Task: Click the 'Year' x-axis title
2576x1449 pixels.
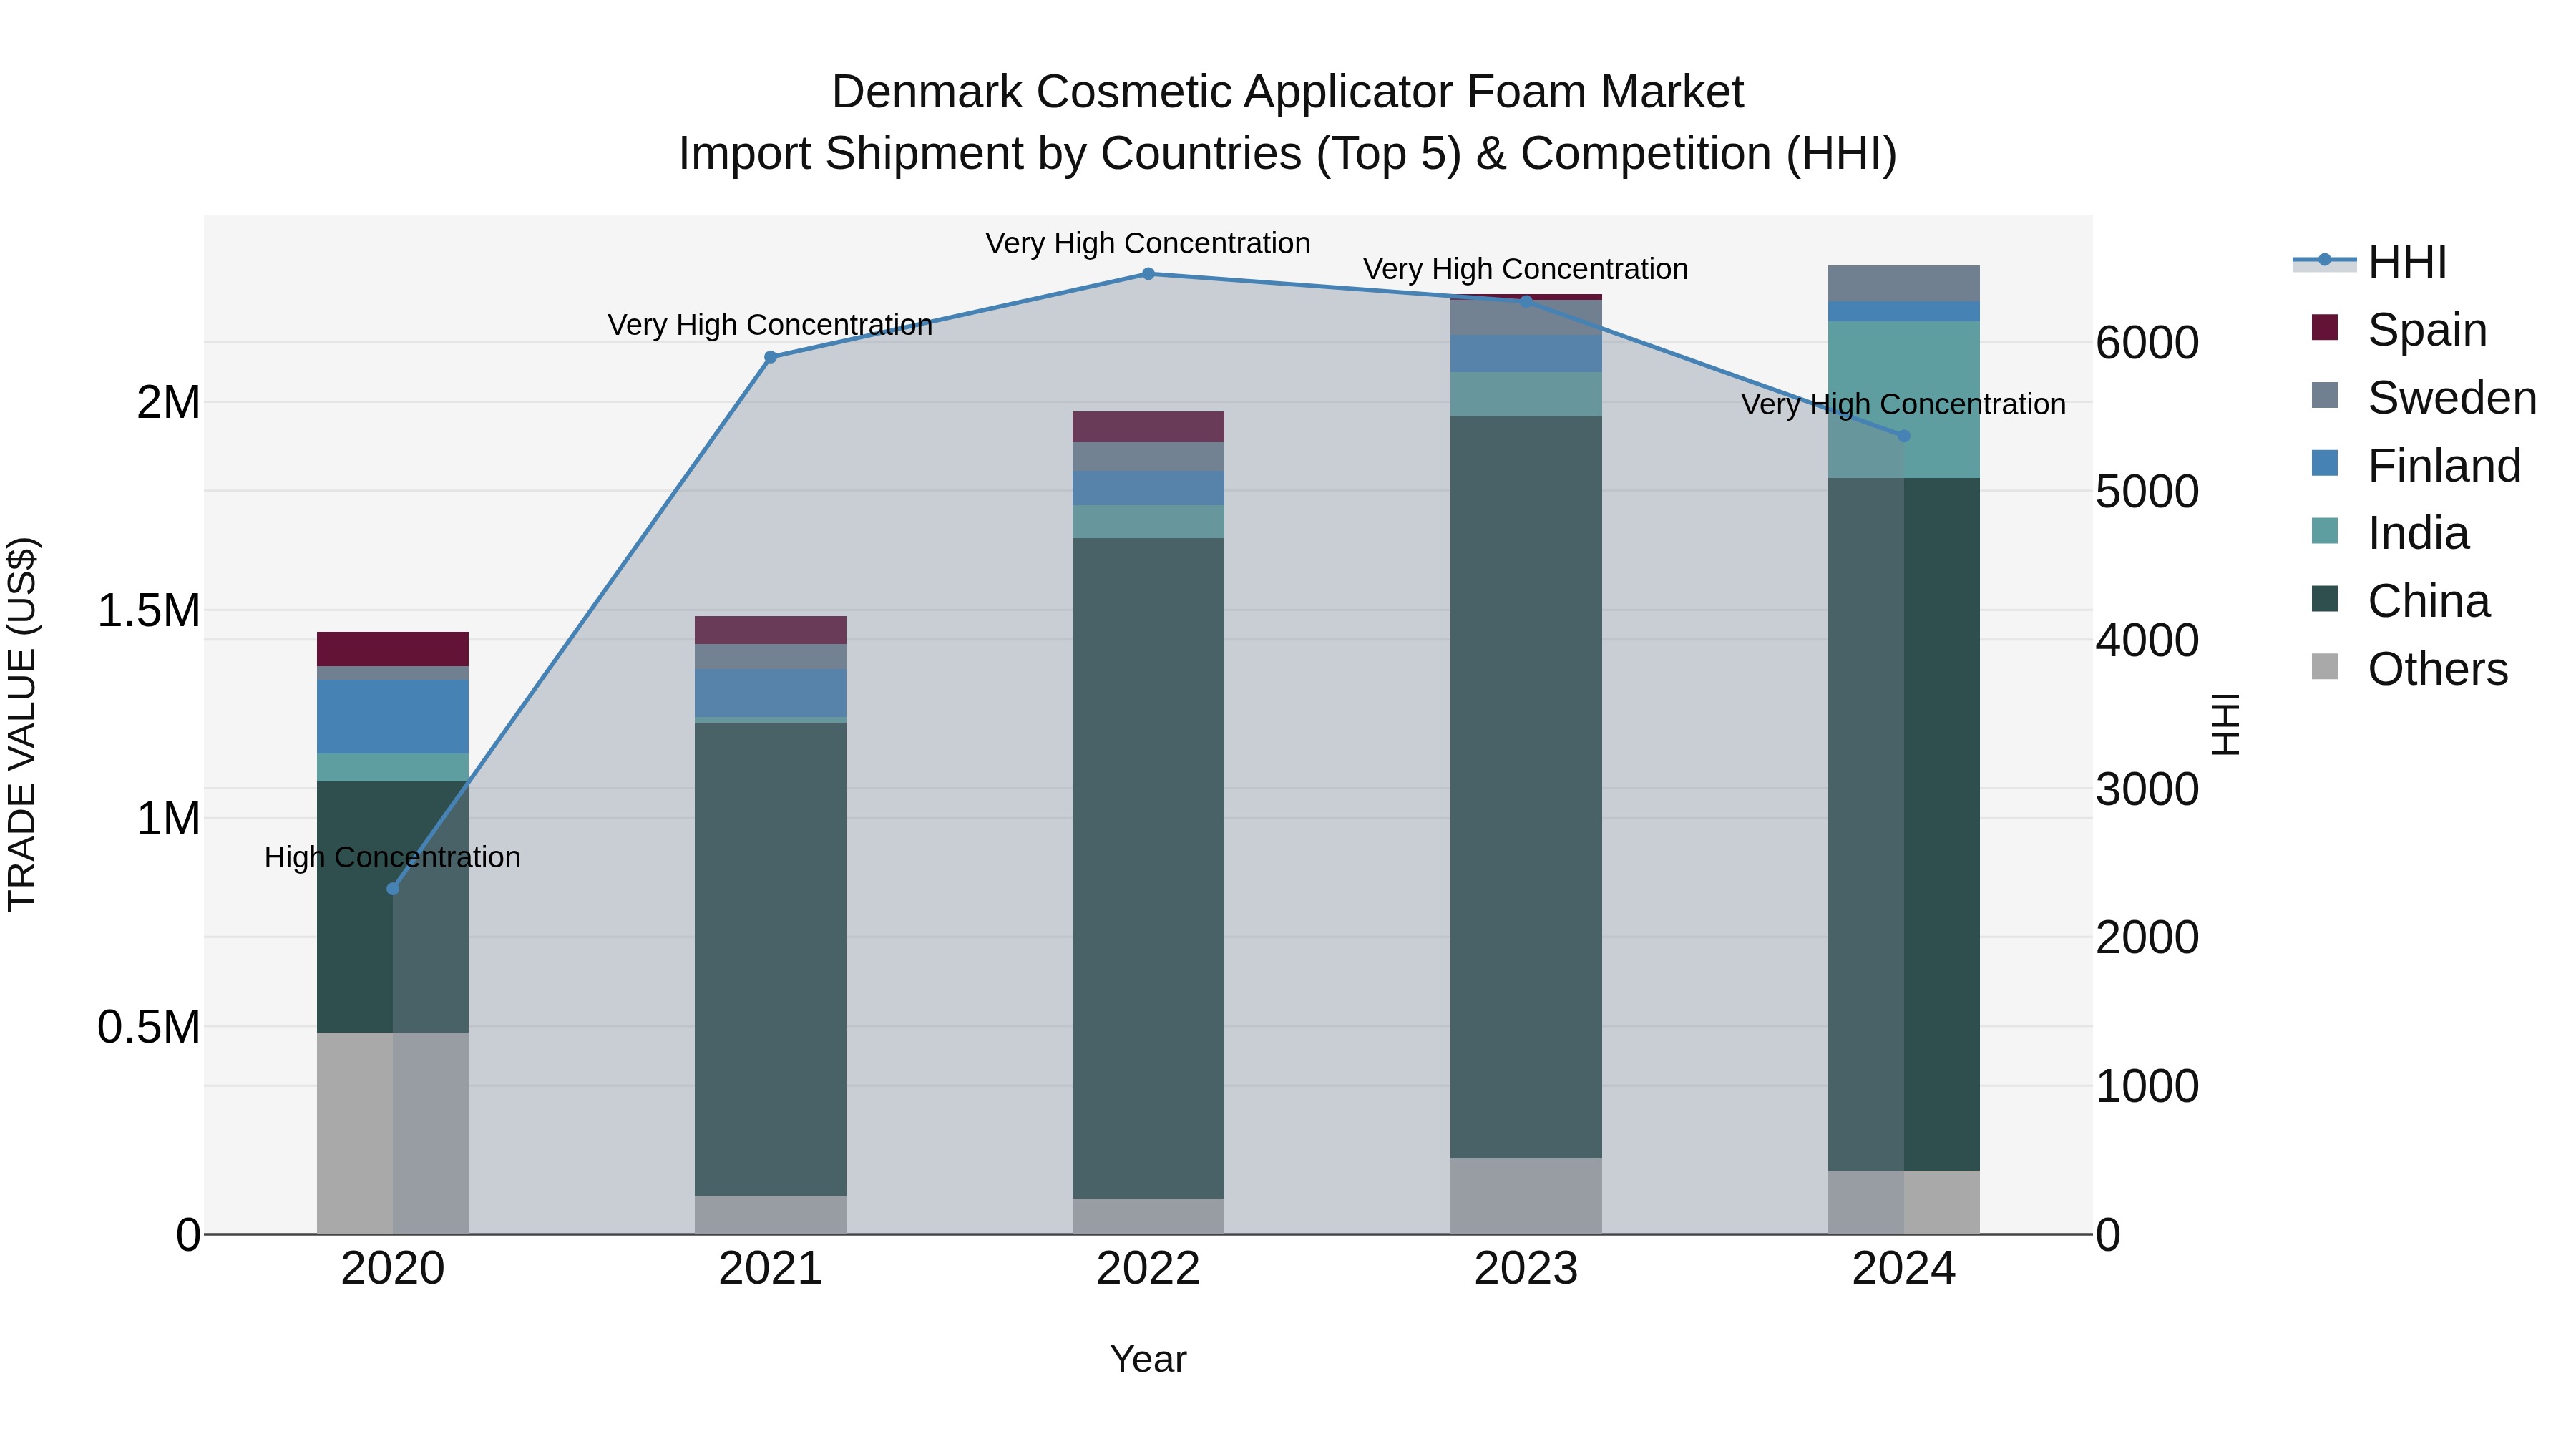Action: [x=1148, y=1359]
